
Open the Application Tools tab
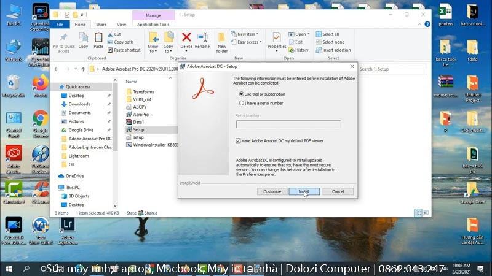pos(153,24)
